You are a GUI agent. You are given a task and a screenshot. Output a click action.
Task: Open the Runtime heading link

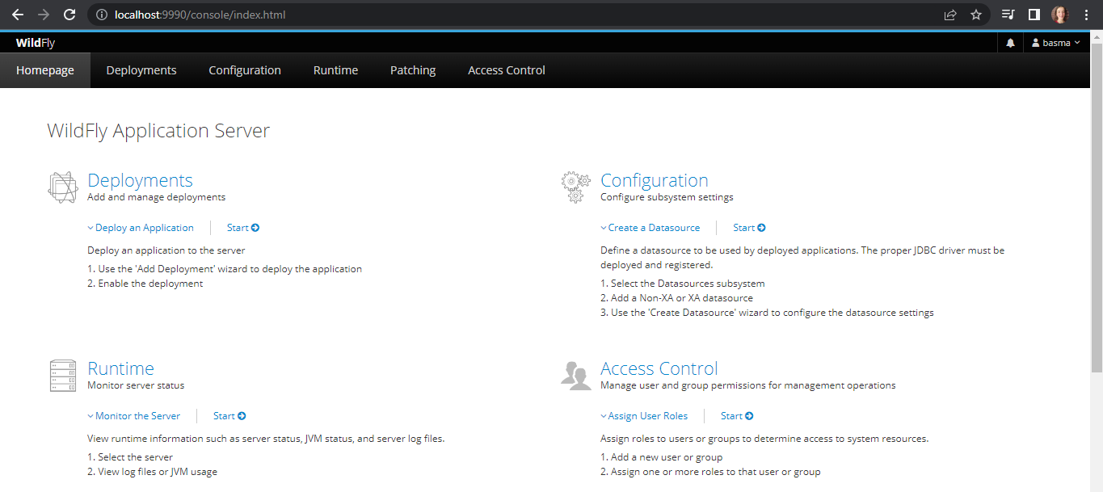tap(120, 368)
